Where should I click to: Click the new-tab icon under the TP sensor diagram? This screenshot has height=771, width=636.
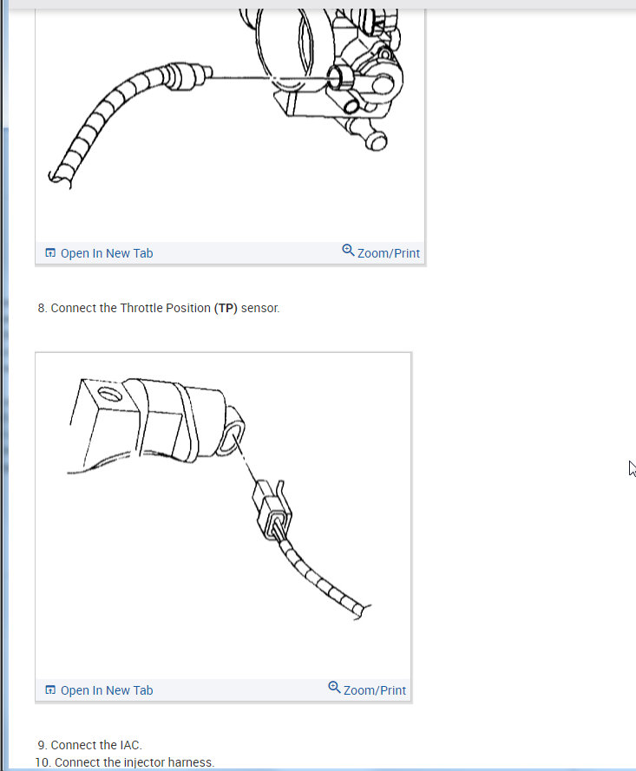50,689
